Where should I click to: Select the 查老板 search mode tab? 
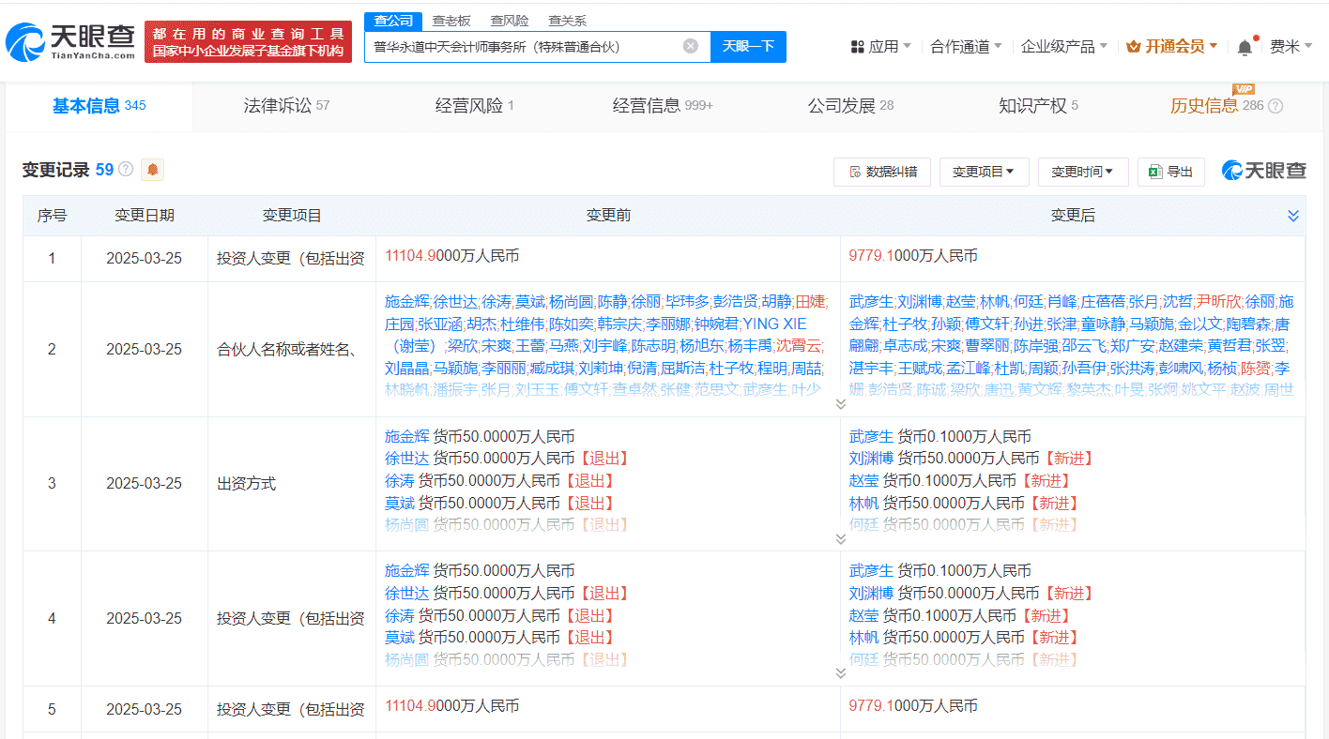(x=451, y=21)
